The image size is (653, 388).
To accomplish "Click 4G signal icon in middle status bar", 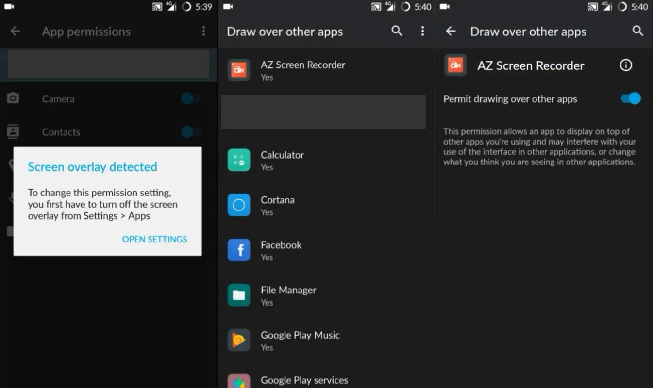I will tap(390, 6).
